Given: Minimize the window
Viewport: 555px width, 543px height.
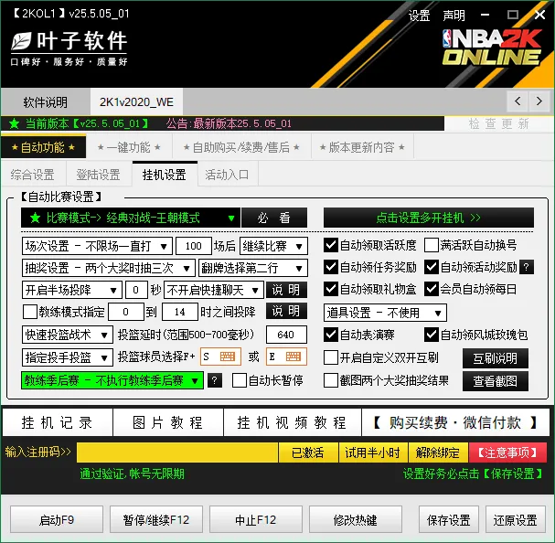Looking at the screenshot, I should pyautogui.click(x=485, y=15).
